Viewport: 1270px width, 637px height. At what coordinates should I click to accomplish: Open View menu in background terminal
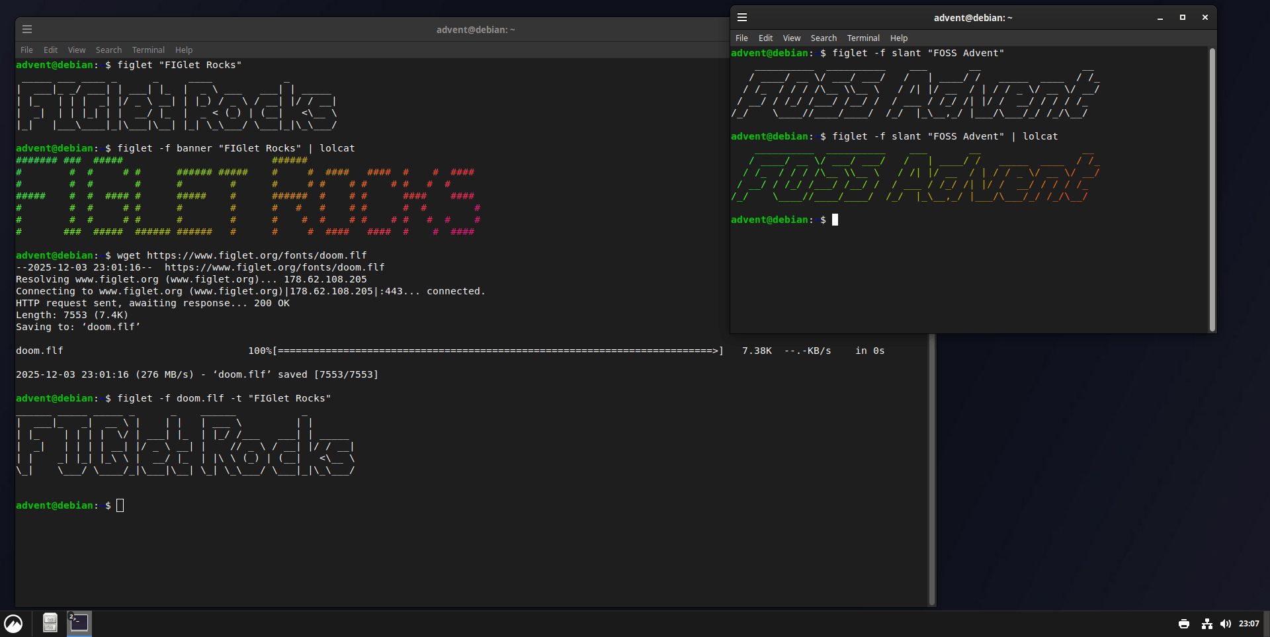point(77,50)
